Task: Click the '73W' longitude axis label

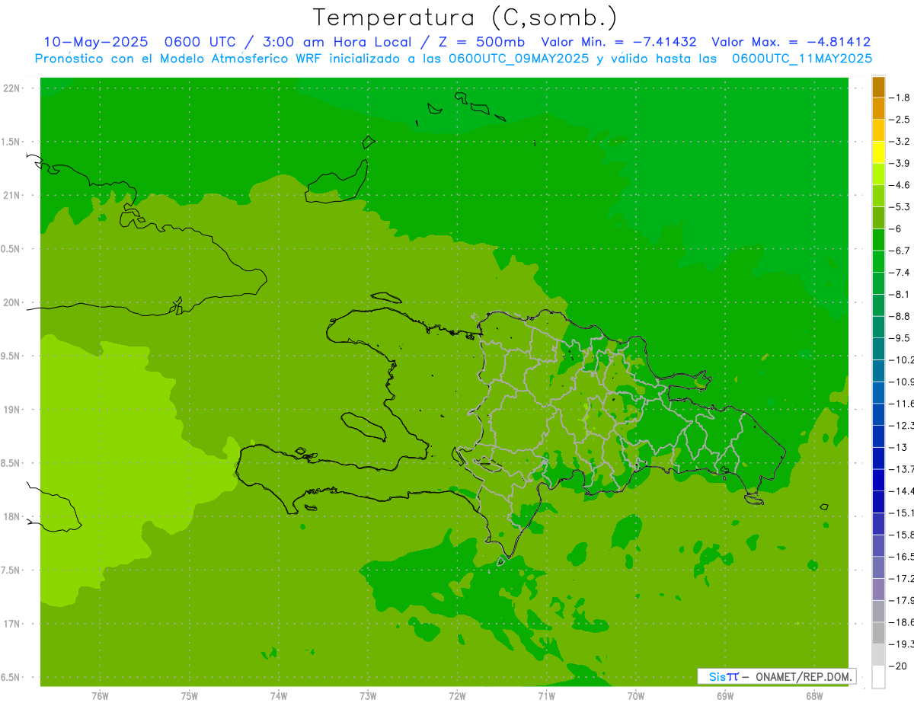Action: [368, 696]
